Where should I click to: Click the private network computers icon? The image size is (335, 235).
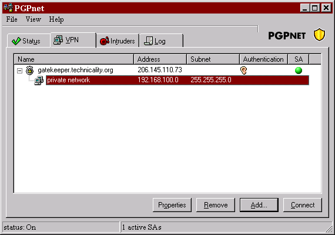(39, 80)
